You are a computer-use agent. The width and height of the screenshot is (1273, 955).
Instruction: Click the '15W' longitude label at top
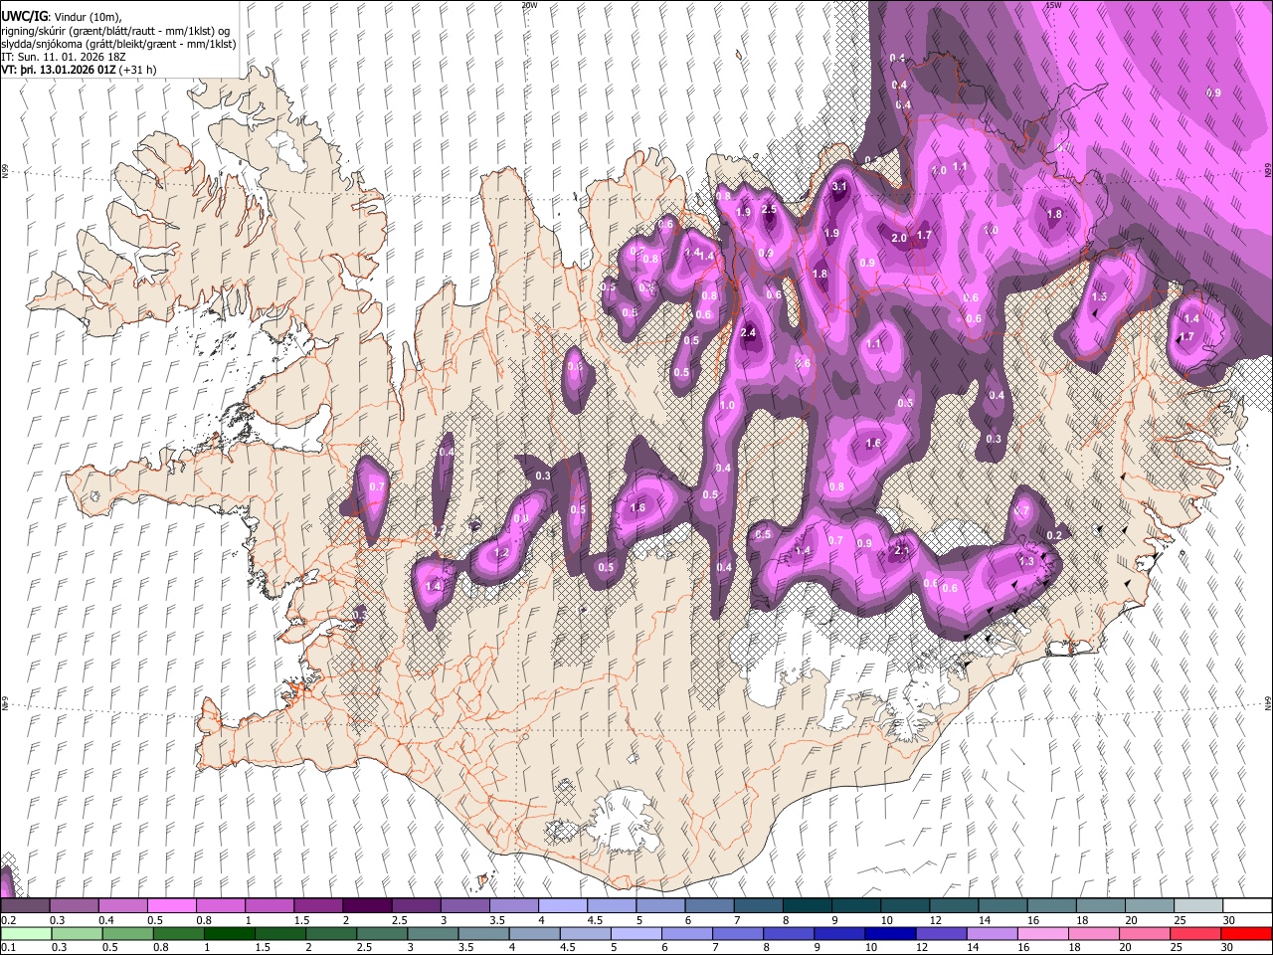tap(1053, 5)
